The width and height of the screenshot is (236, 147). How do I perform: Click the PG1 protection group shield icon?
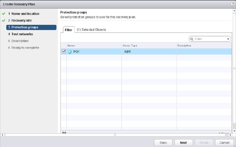pyautogui.click(x=70, y=52)
